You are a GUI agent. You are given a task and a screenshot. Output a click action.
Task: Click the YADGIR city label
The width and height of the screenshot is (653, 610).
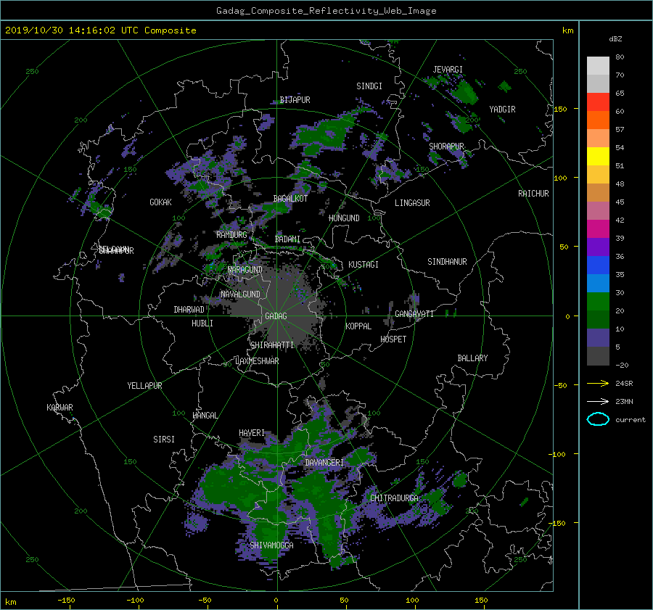[x=502, y=110]
